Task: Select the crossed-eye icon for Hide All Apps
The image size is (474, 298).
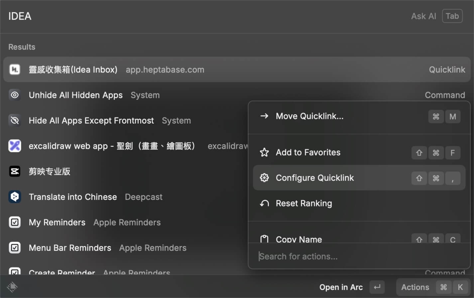Action: (15, 120)
